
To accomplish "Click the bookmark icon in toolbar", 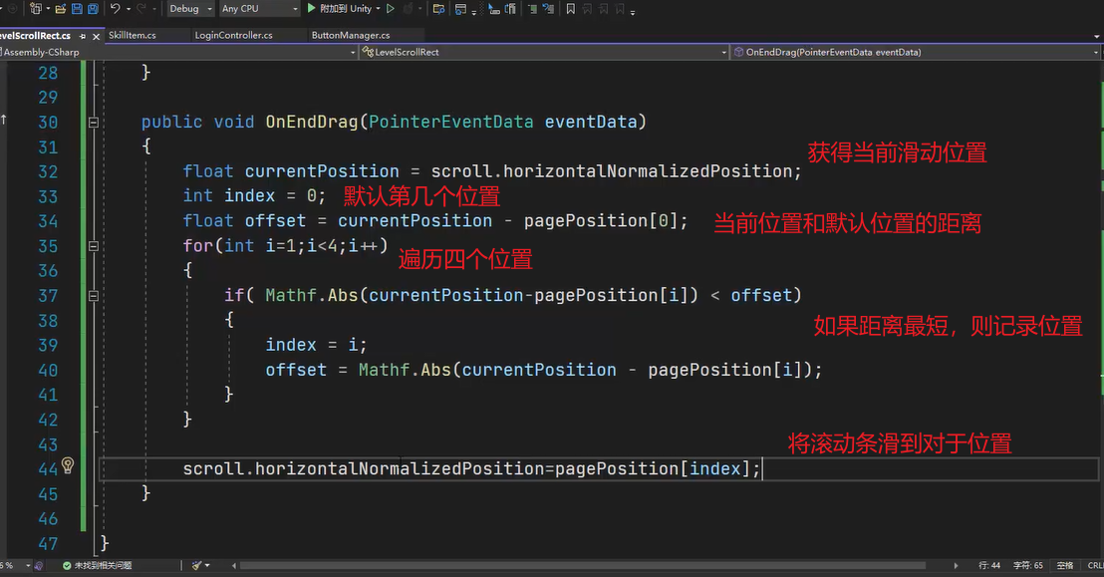I will pos(570,9).
